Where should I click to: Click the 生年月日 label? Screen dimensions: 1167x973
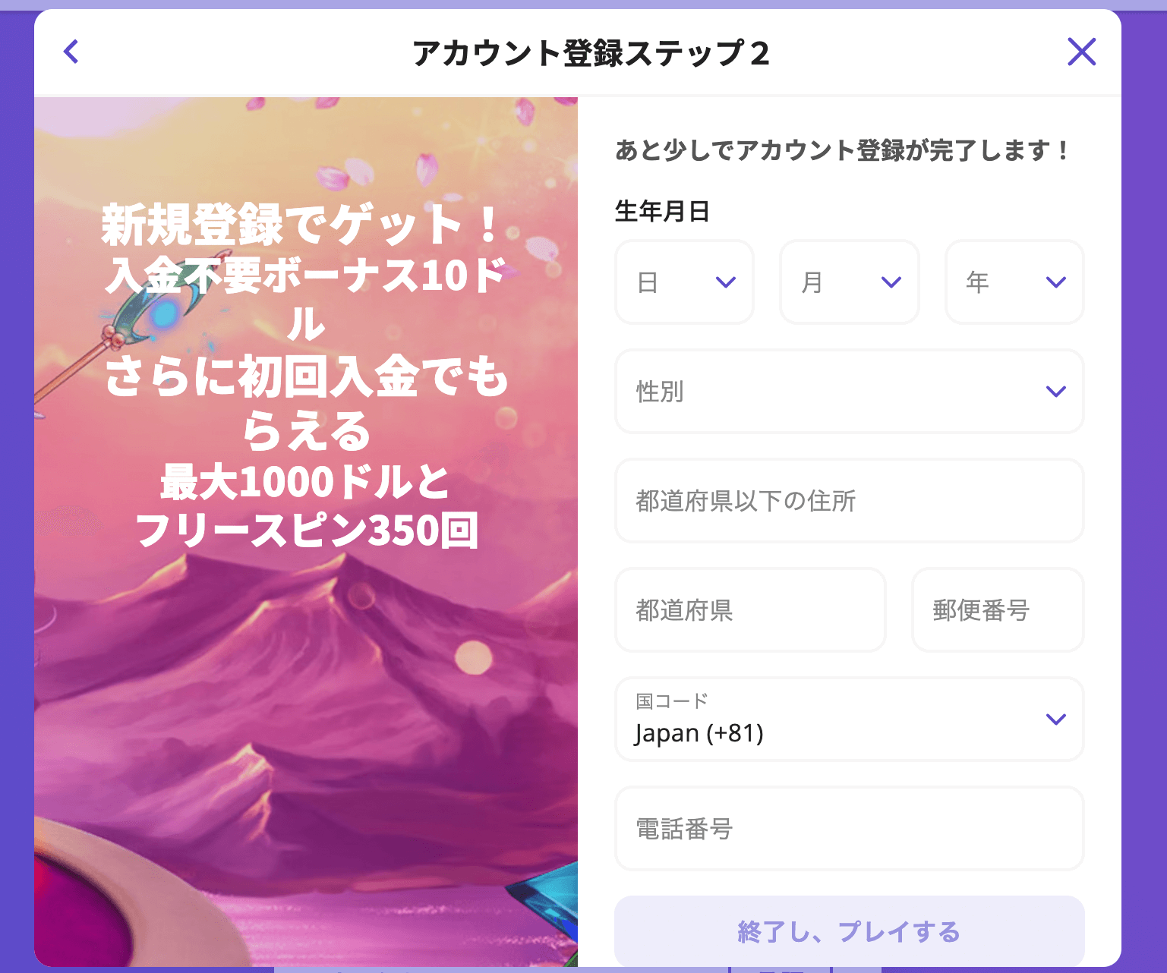(x=662, y=211)
